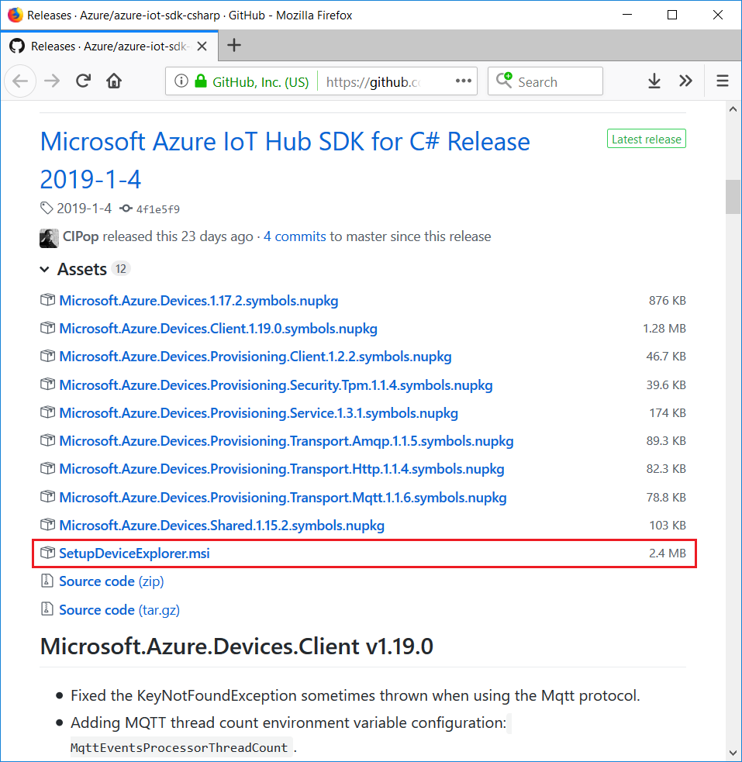Open a new tab with the plus button

pos(233,45)
